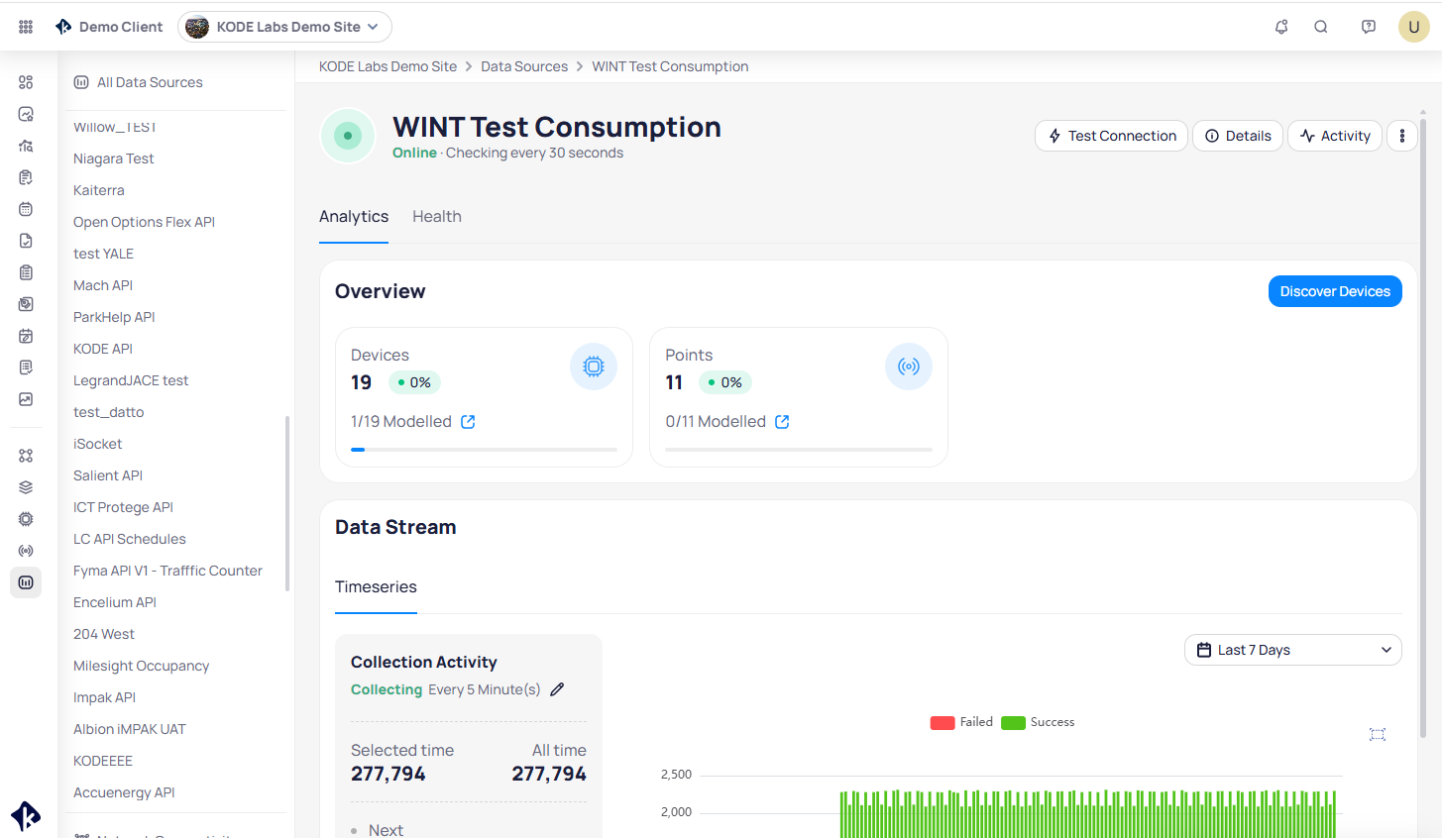Select Open Options Flex API source
The height and width of the screenshot is (838, 1442).
[144, 222]
